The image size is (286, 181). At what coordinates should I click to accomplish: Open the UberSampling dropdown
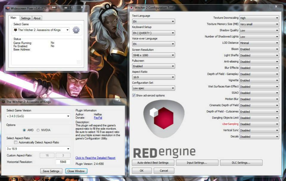point(259,124)
